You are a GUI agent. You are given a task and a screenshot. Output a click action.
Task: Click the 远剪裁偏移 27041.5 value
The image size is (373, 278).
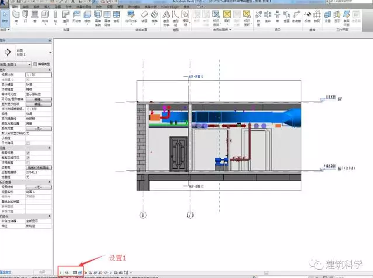pos(39,172)
